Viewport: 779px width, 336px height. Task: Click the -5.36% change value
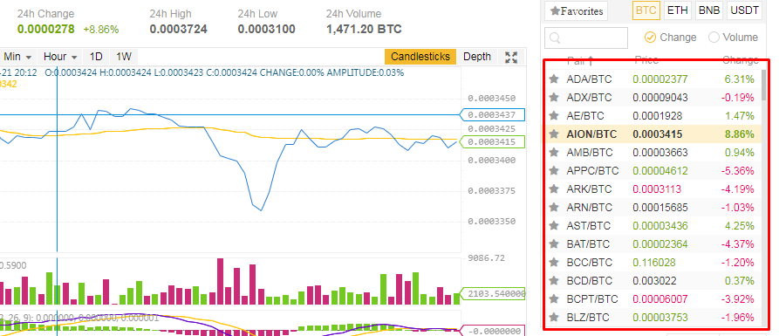[x=738, y=170]
